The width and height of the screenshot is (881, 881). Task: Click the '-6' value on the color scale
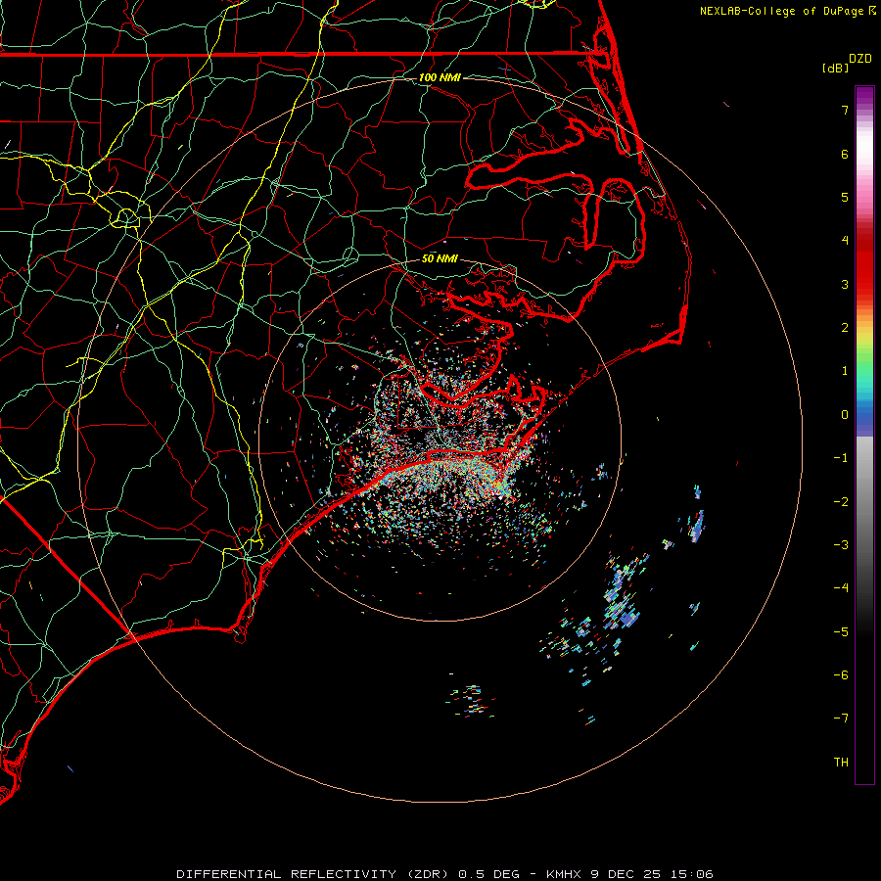pos(841,675)
